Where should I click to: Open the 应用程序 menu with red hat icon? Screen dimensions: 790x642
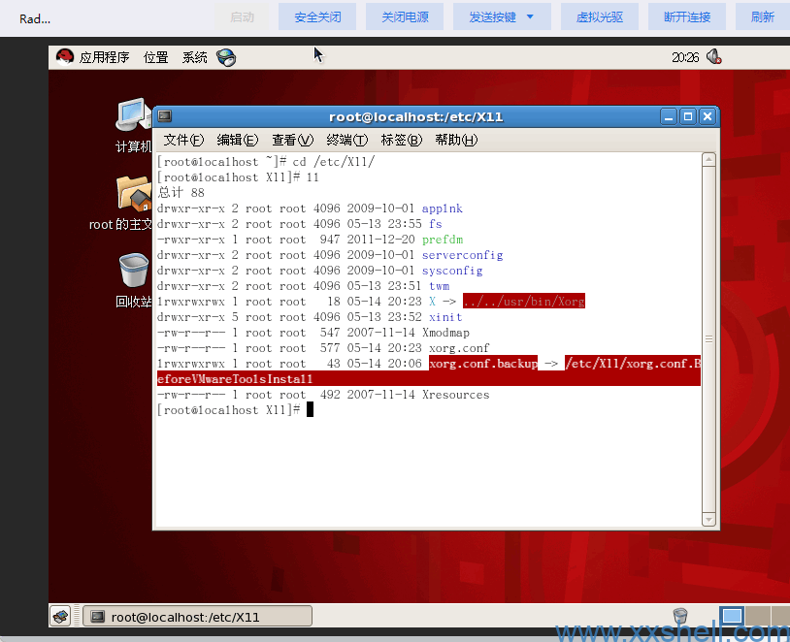pyautogui.click(x=92, y=57)
